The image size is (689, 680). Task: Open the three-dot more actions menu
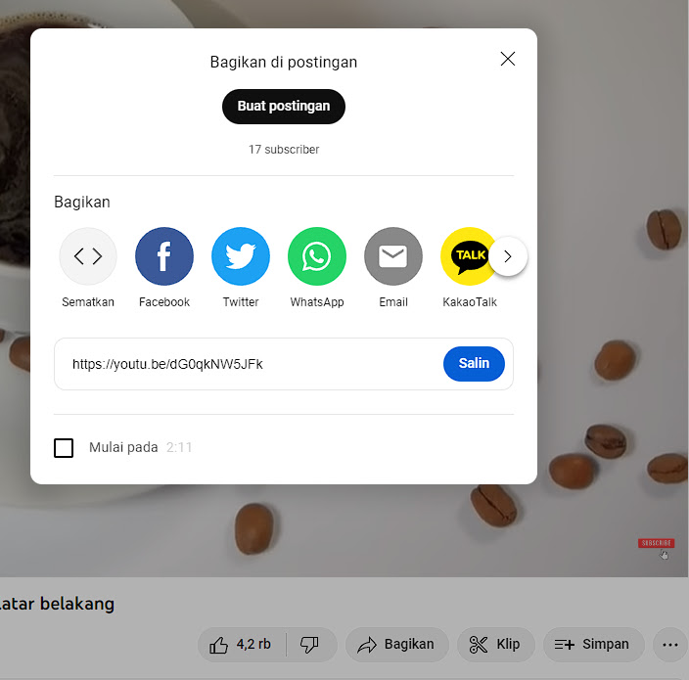(x=670, y=645)
